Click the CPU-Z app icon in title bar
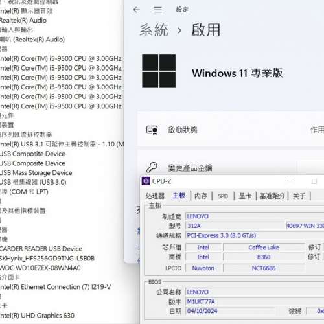 coord(146,181)
